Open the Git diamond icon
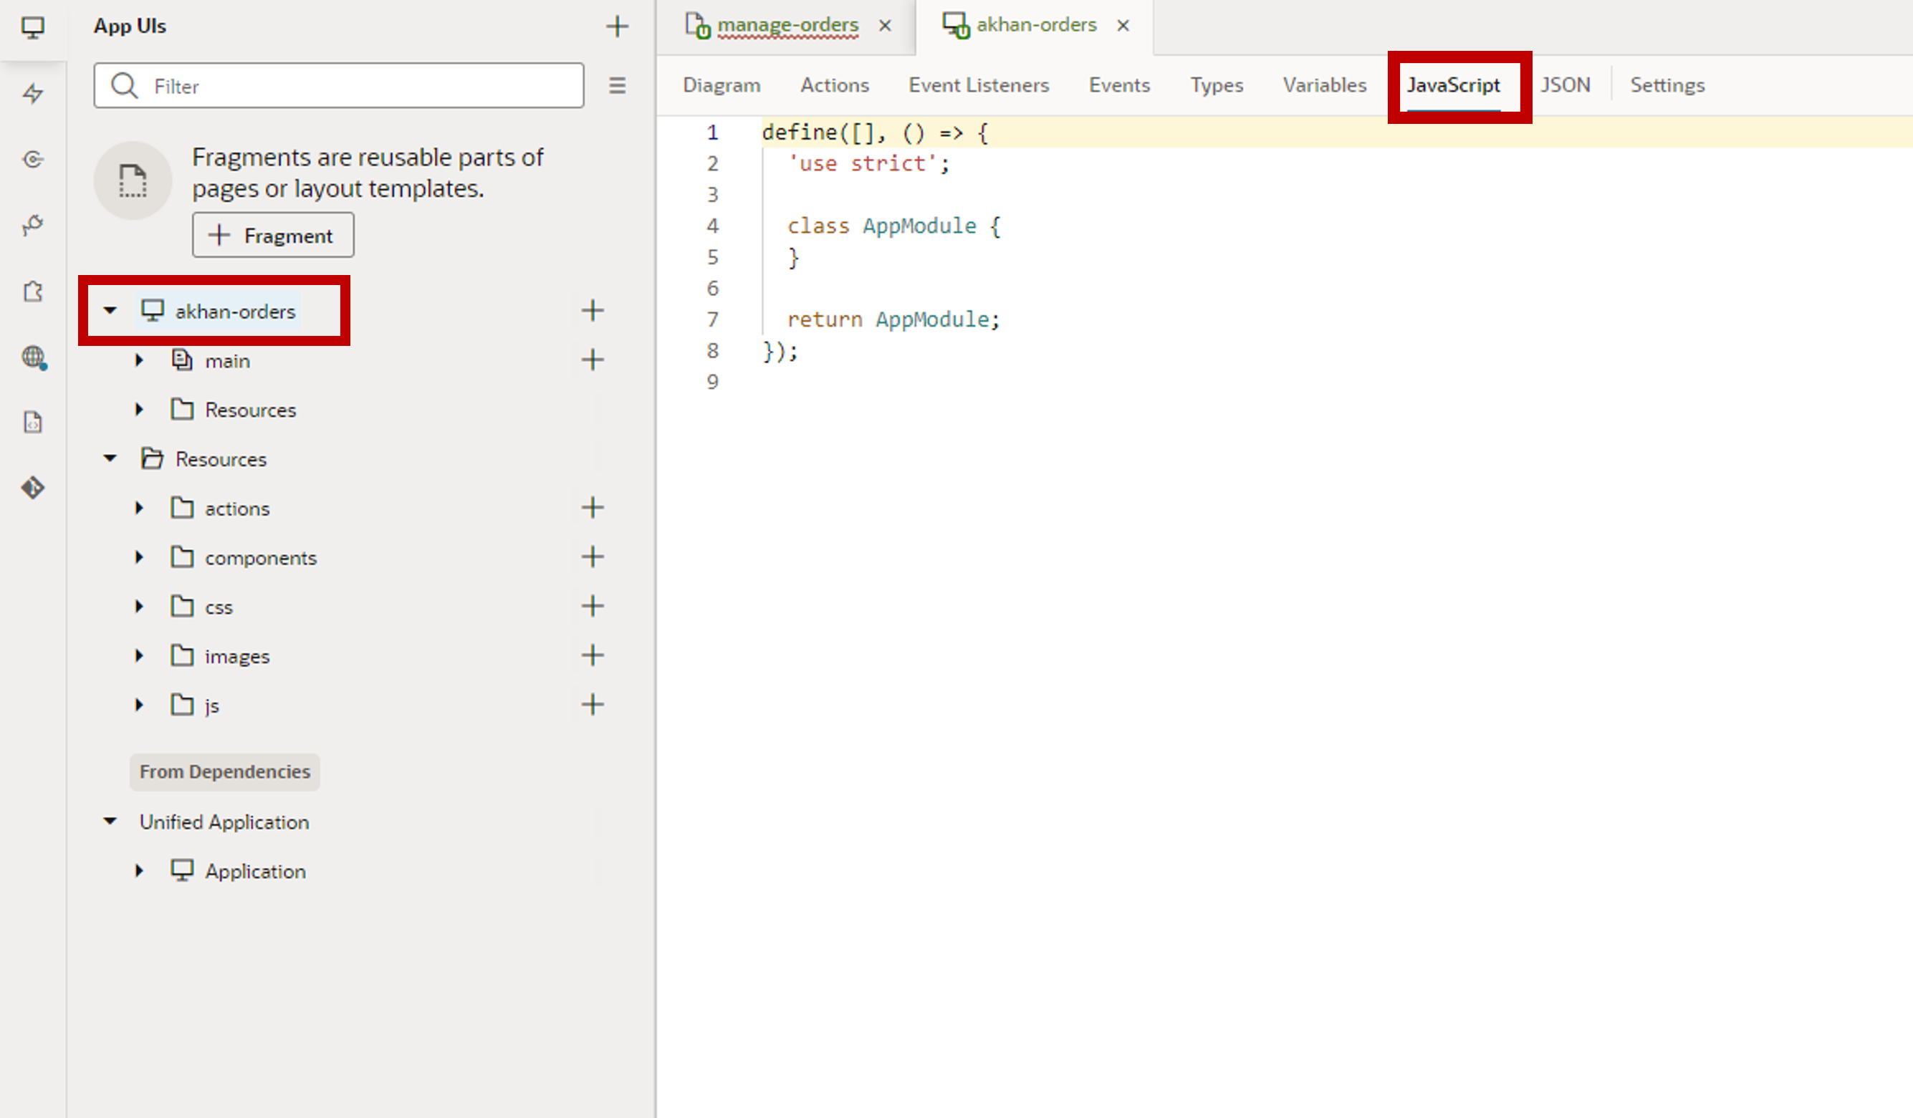Image resolution: width=1913 pixels, height=1118 pixels. click(33, 487)
